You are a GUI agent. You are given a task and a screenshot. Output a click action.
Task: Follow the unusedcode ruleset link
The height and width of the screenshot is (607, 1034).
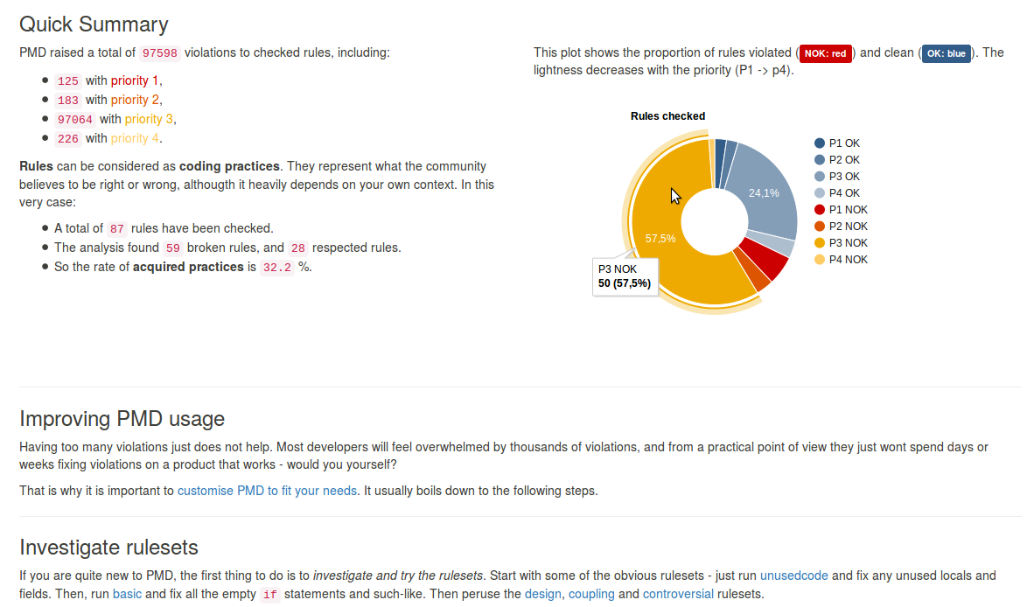click(x=794, y=576)
